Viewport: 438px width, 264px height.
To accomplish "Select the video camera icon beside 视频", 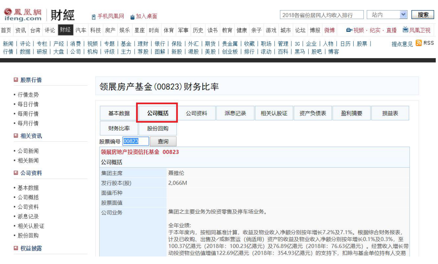I will 349,30.
